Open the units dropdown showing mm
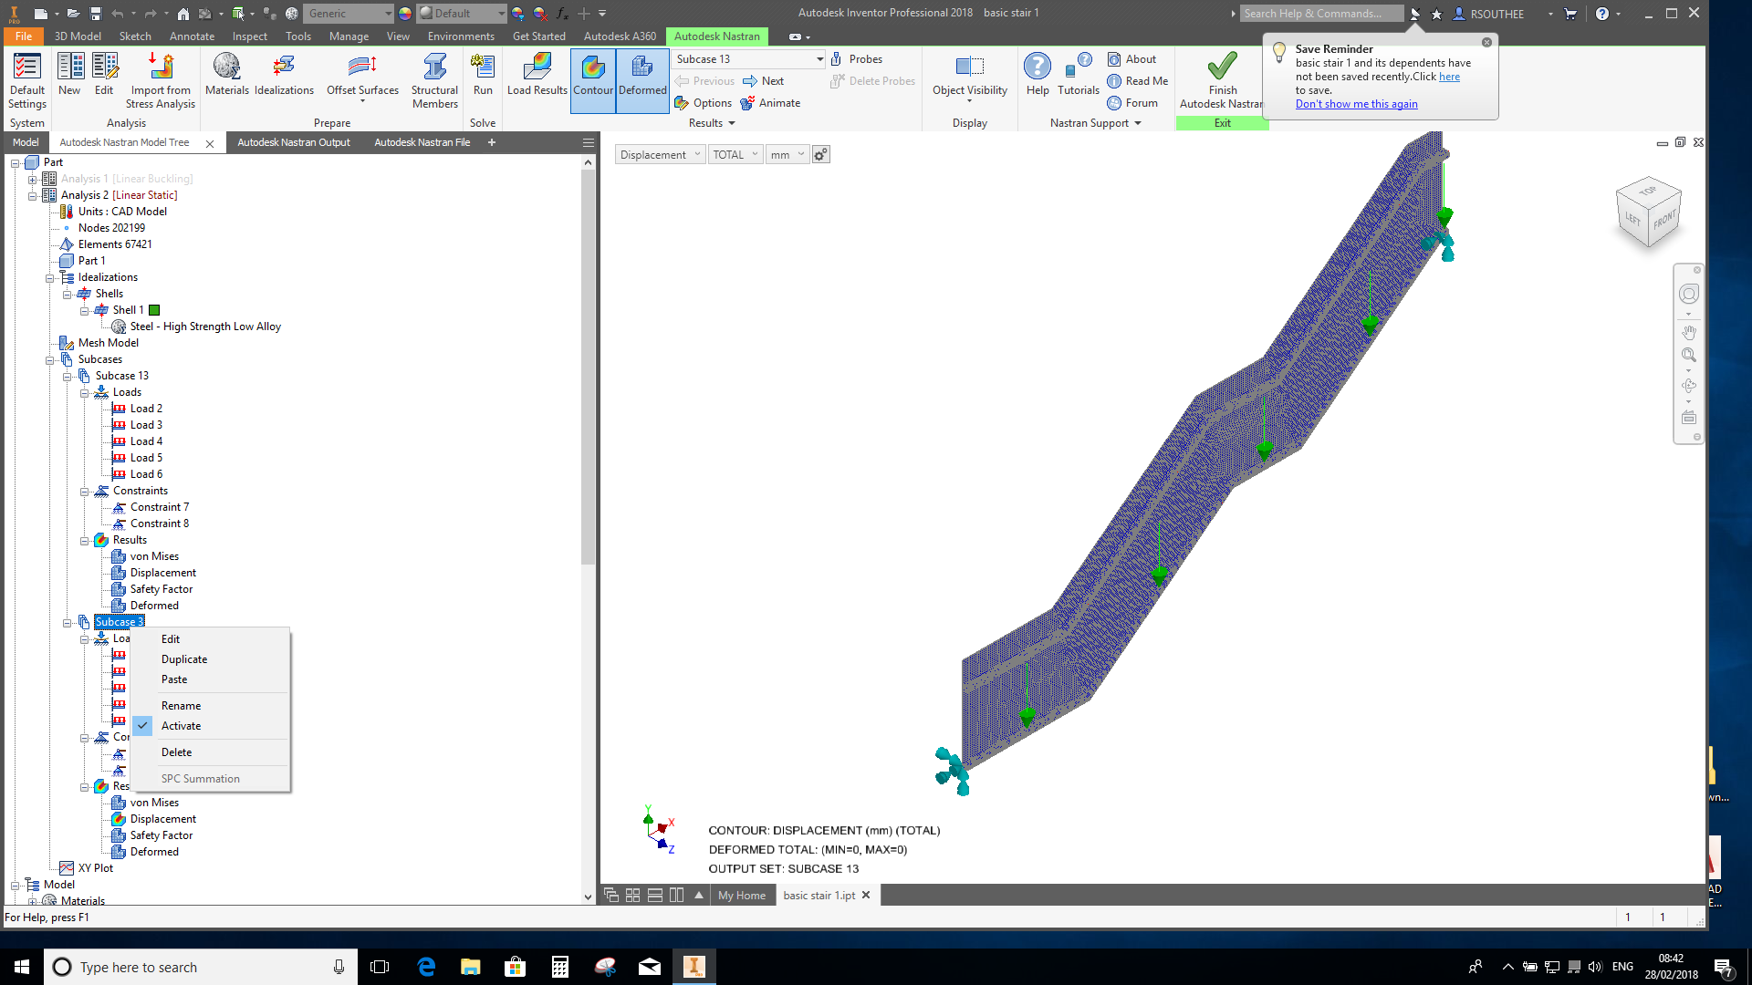 pos(785,153)
